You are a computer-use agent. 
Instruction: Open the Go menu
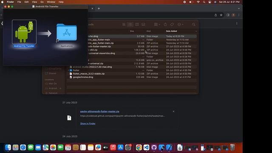42,2
